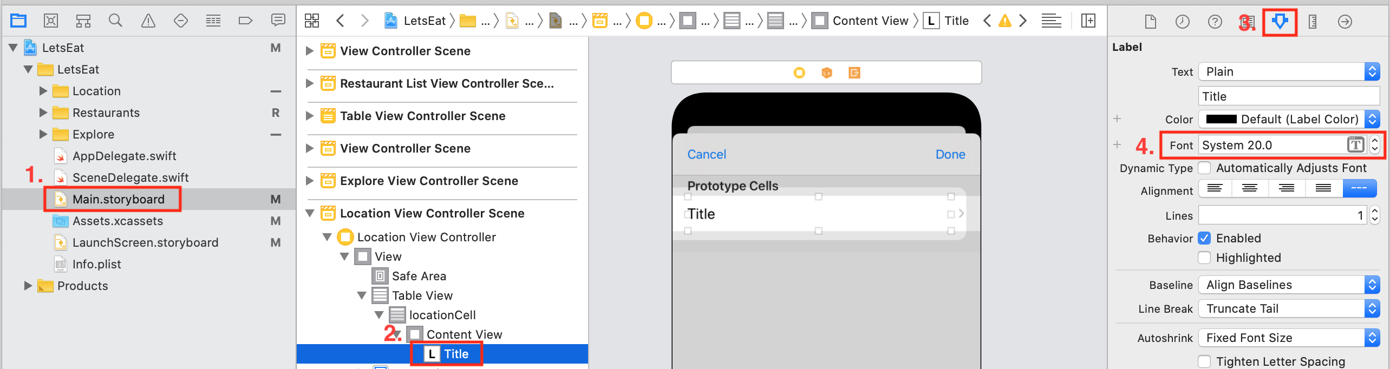Select Content View in the jump bar

tap(860, 21)
